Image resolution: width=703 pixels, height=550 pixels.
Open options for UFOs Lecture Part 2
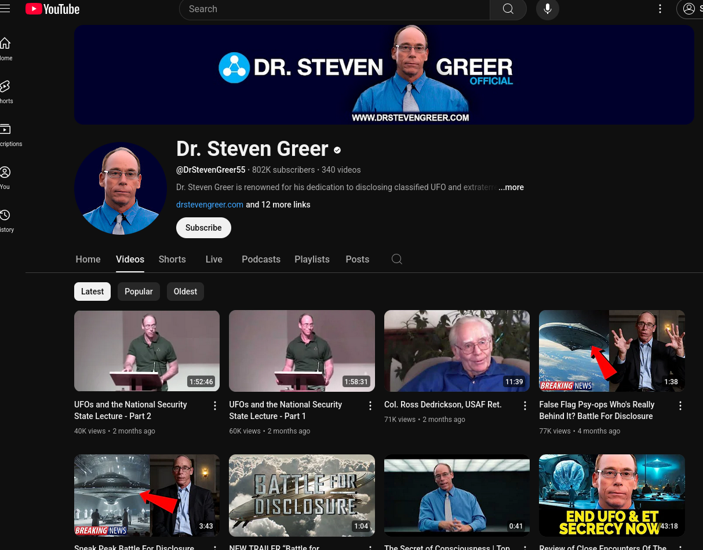215,406
